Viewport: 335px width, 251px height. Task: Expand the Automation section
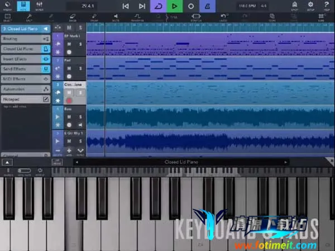26,89
